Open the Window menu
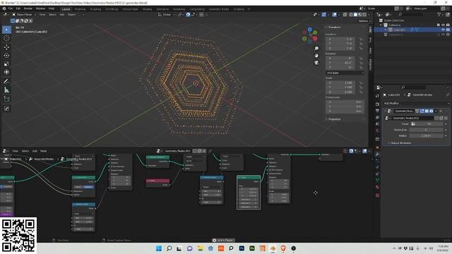Screen dimensions: 452x254 click(40, 8)
